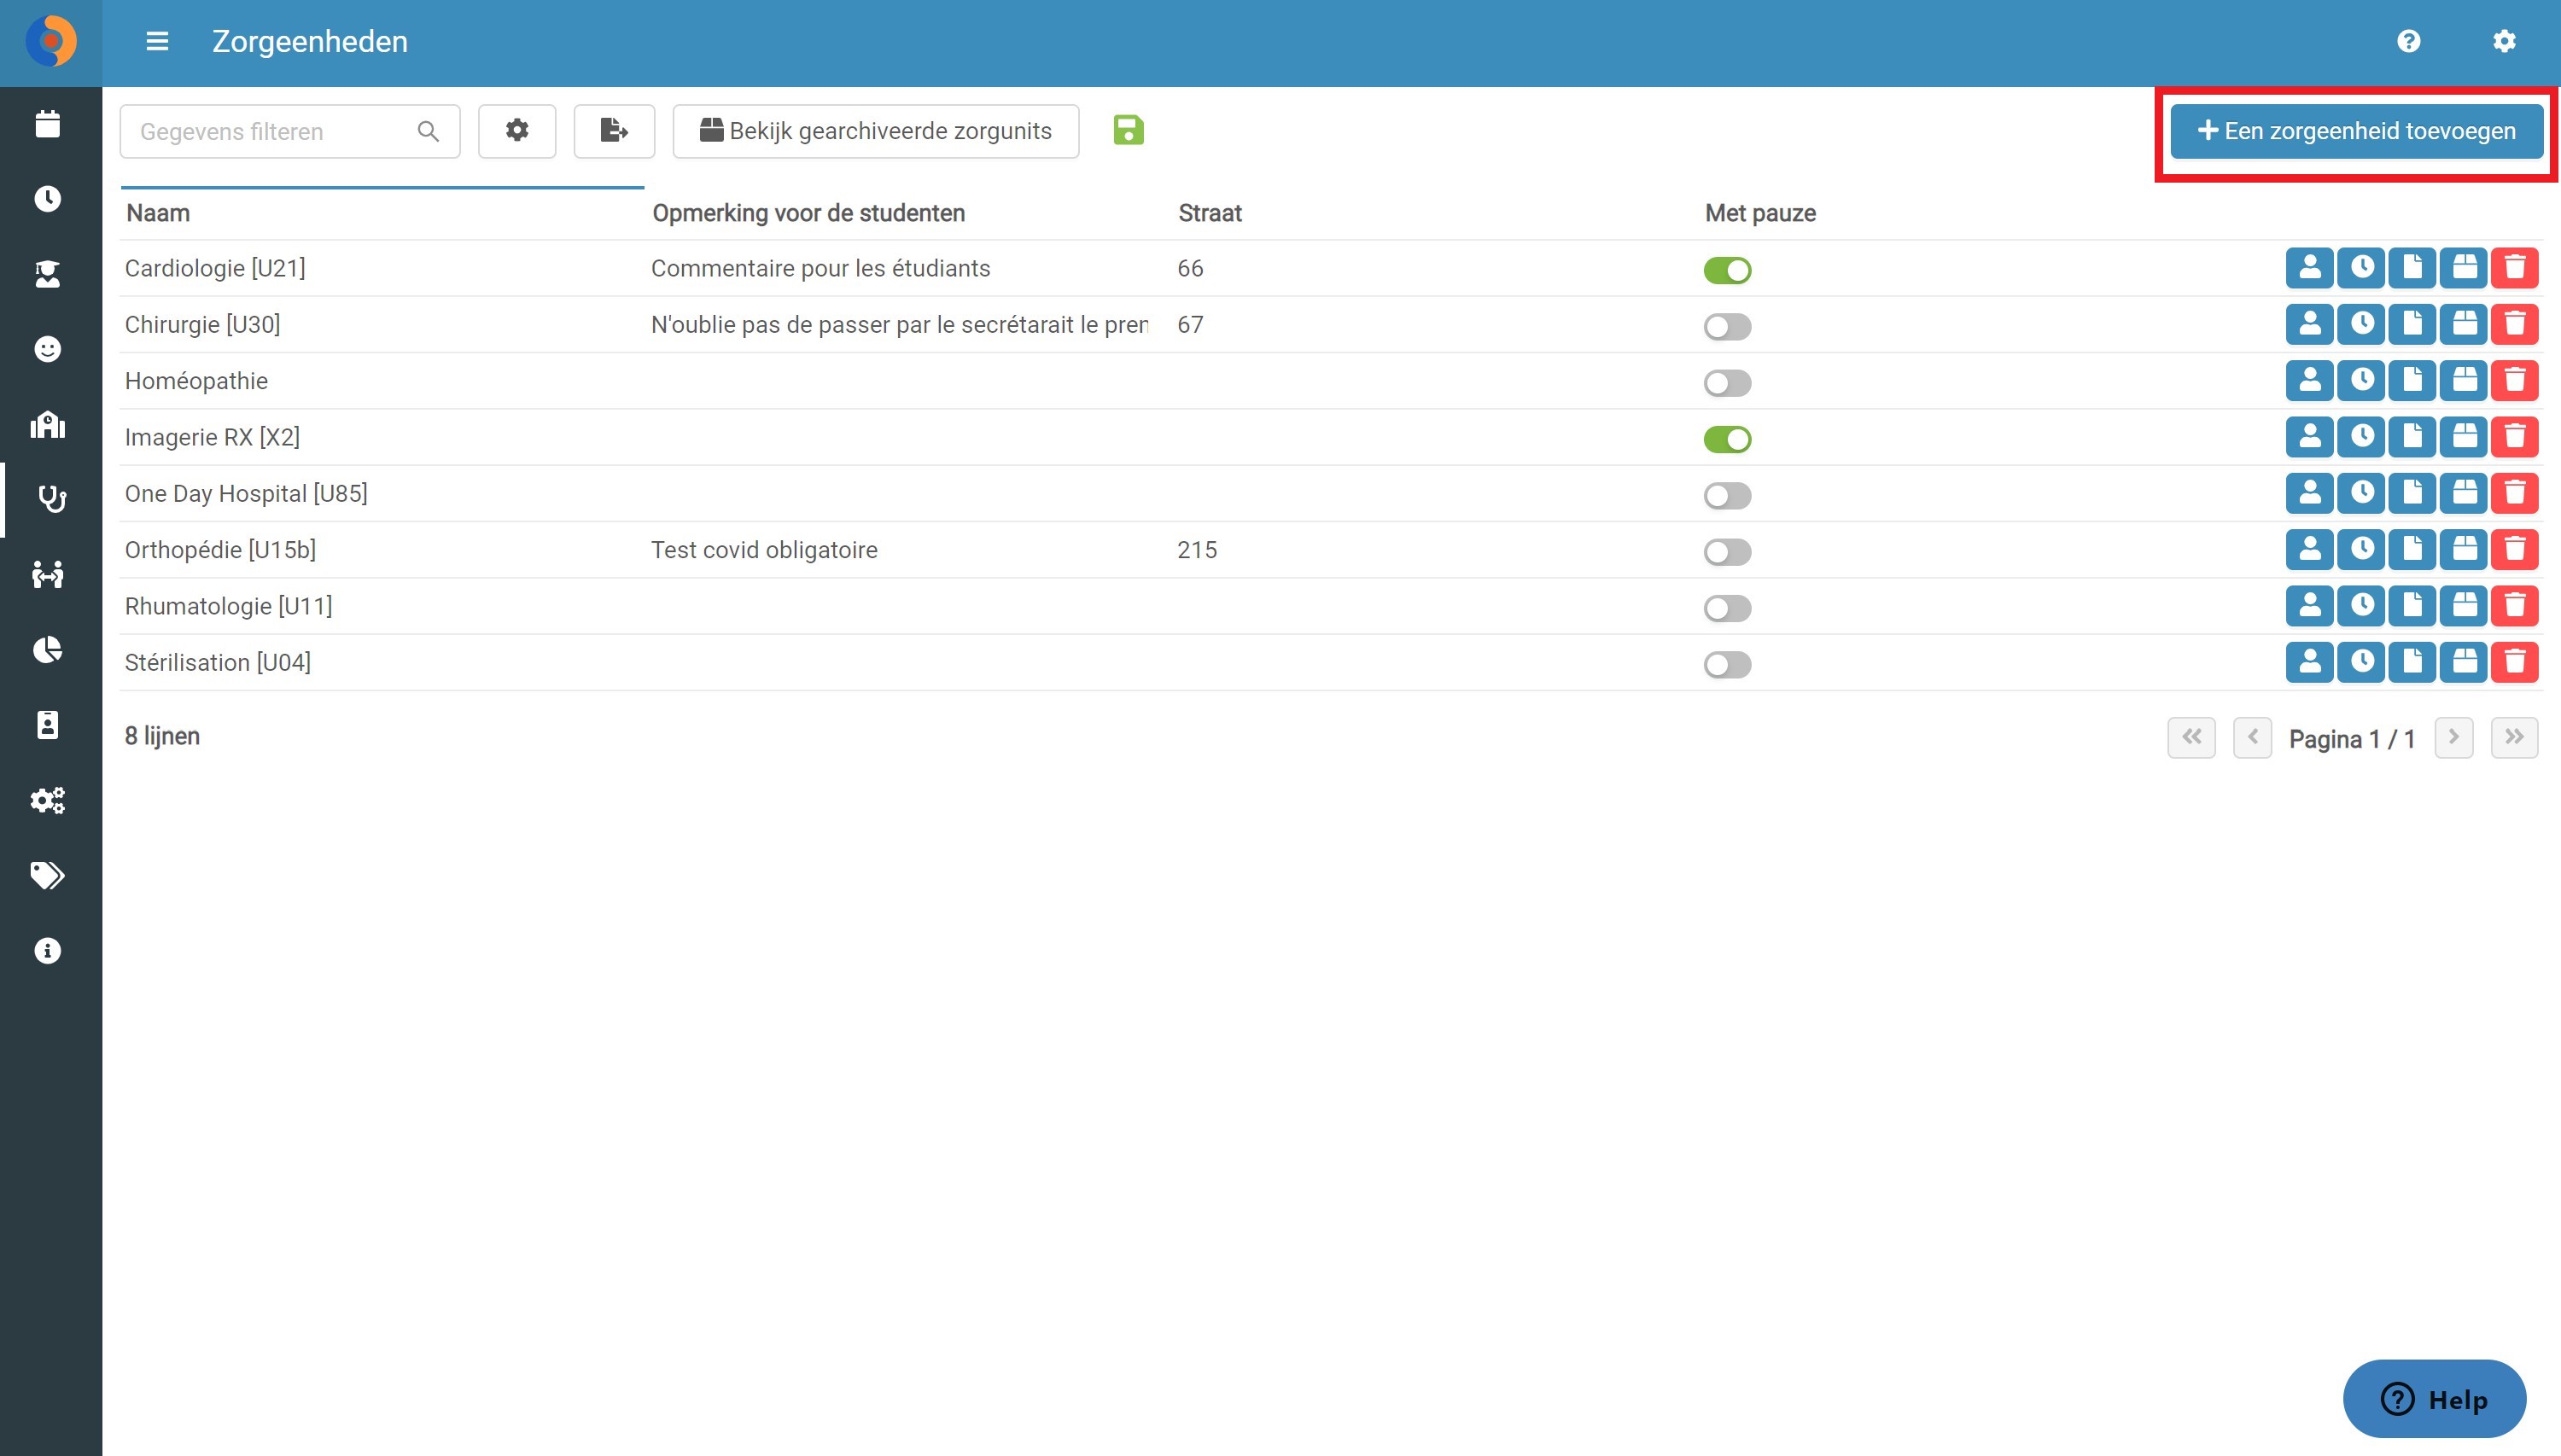Viewport: 2561px width, 1456px height.
Task: Click the table column settings gear button
Action: click(517, 131)
